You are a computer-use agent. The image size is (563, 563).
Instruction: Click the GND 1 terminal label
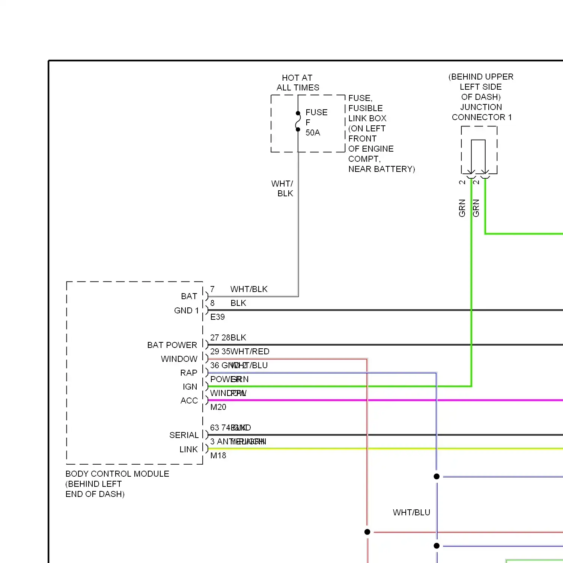[186, 310]
